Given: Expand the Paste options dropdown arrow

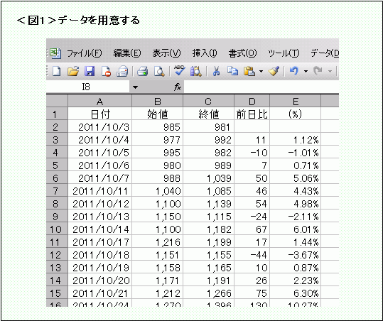Looking at the screenshot, I should click(x=261, y=72).
